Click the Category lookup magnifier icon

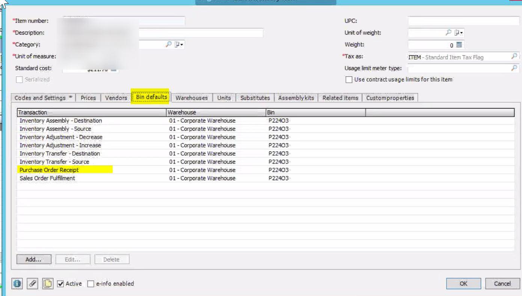click(169, 44)
